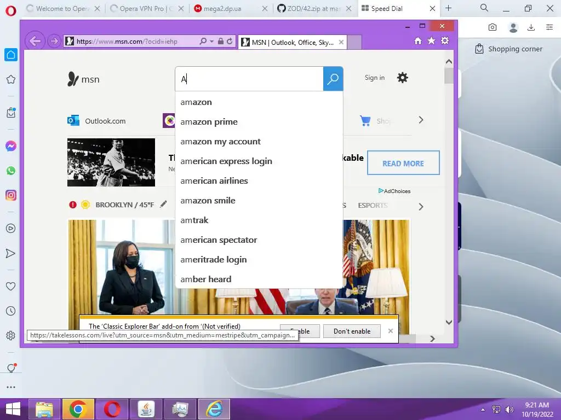Open Instagram in Opera sidebar
561x420 pixels.
pos(11,195)
